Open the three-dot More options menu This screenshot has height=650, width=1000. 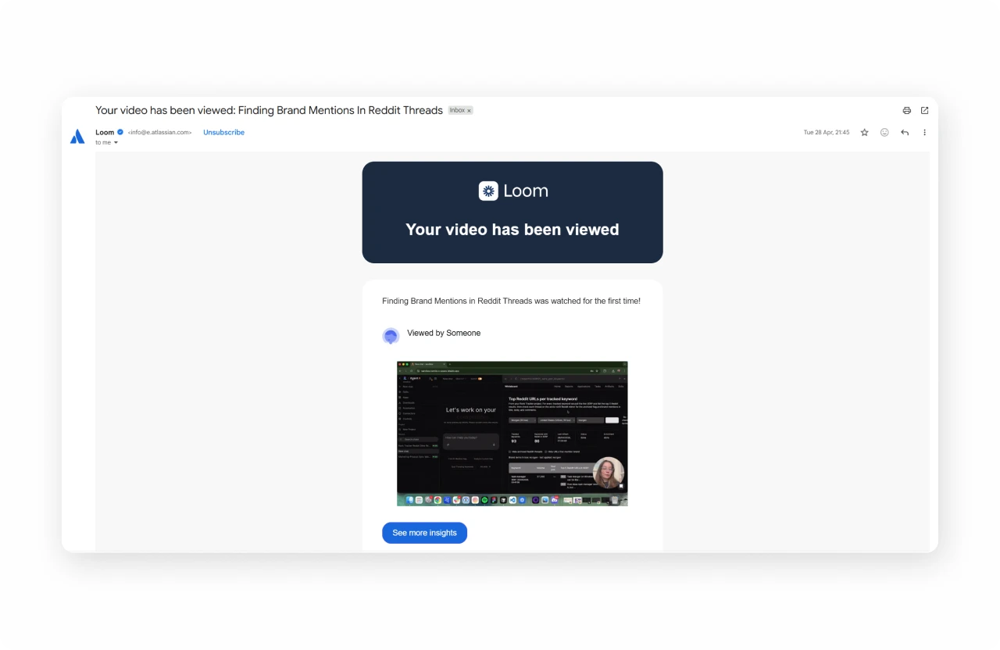pos(924,132)
